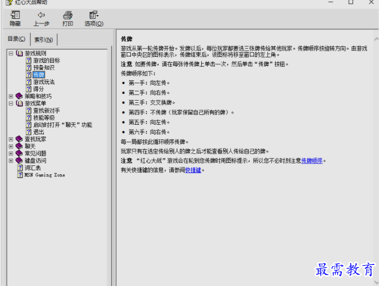
Task: Click the text 第一手：向左传
Action: 149,83
